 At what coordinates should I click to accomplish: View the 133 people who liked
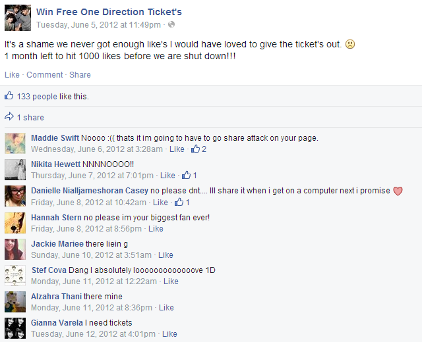37,97
